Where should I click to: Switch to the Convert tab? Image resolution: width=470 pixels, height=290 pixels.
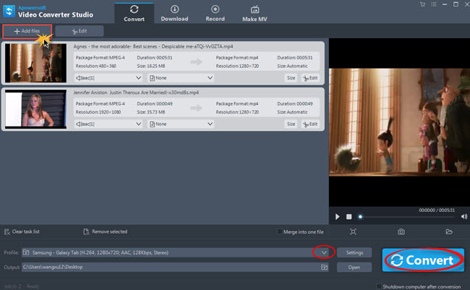(x=134, y=14)
